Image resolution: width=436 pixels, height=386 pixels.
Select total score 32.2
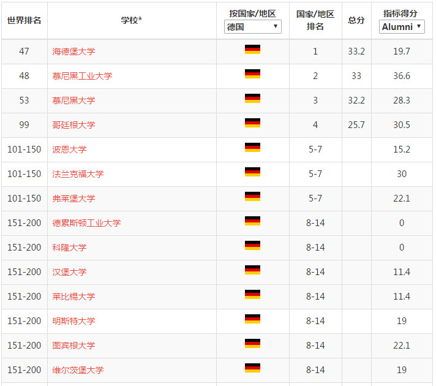[x=356, y=100]
